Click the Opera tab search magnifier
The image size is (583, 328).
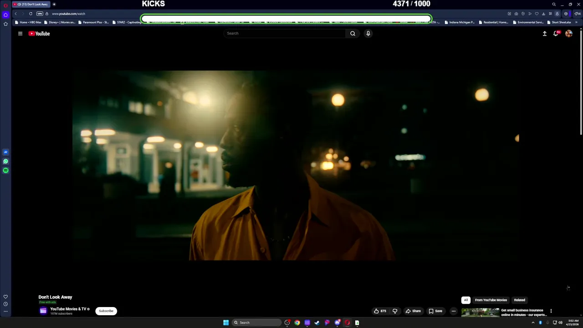click(554, 5)
